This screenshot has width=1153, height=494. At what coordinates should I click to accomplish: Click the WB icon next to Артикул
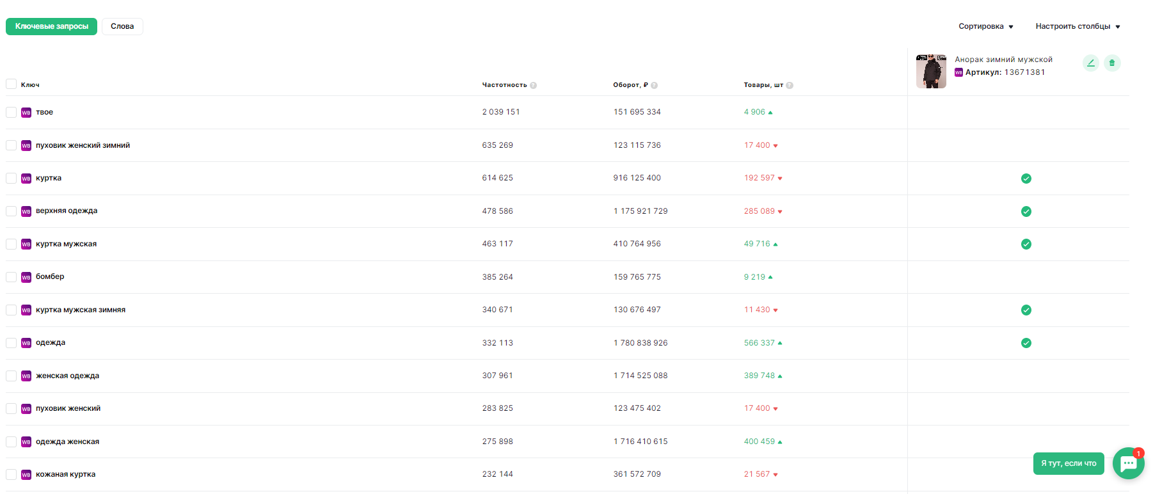(958, 72)
